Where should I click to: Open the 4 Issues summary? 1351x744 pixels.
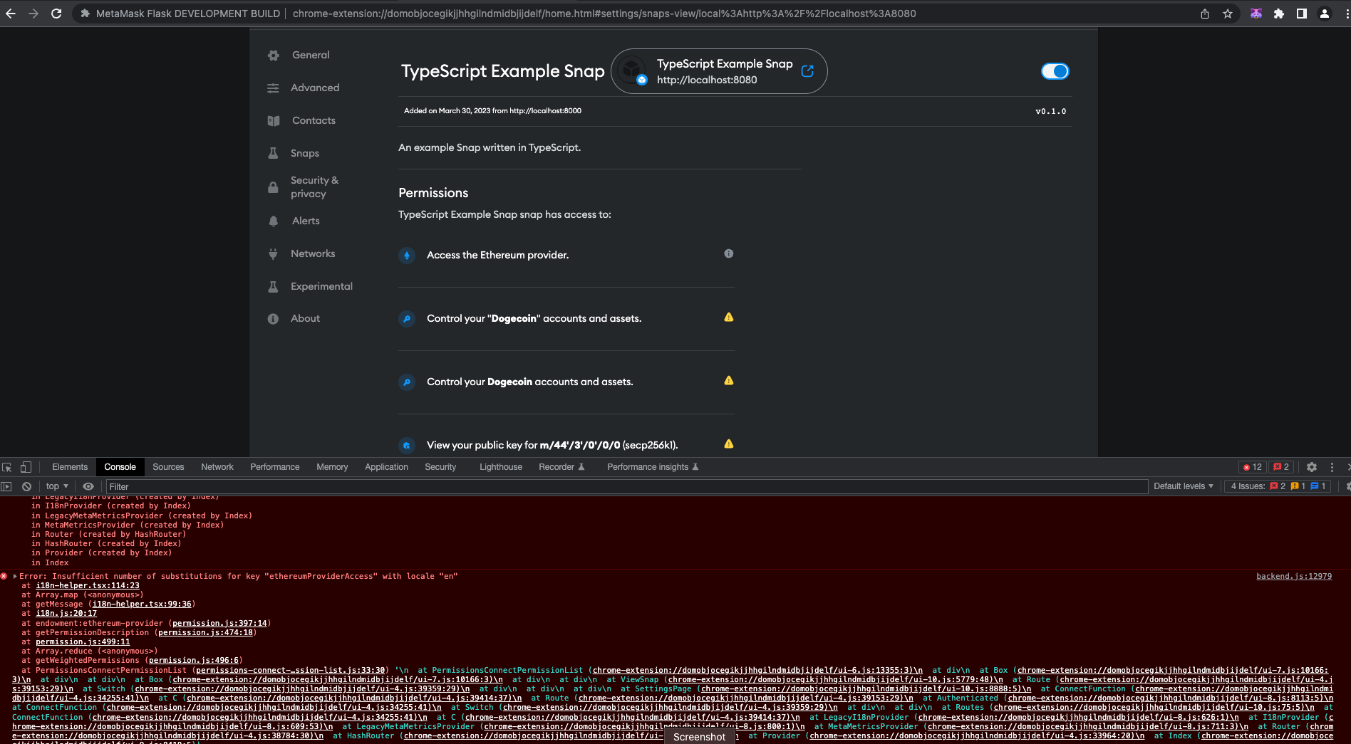pos(1278,486)
